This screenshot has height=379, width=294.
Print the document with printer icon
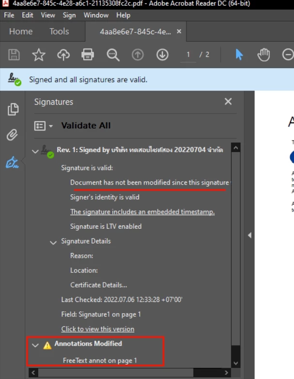[88, 55]
